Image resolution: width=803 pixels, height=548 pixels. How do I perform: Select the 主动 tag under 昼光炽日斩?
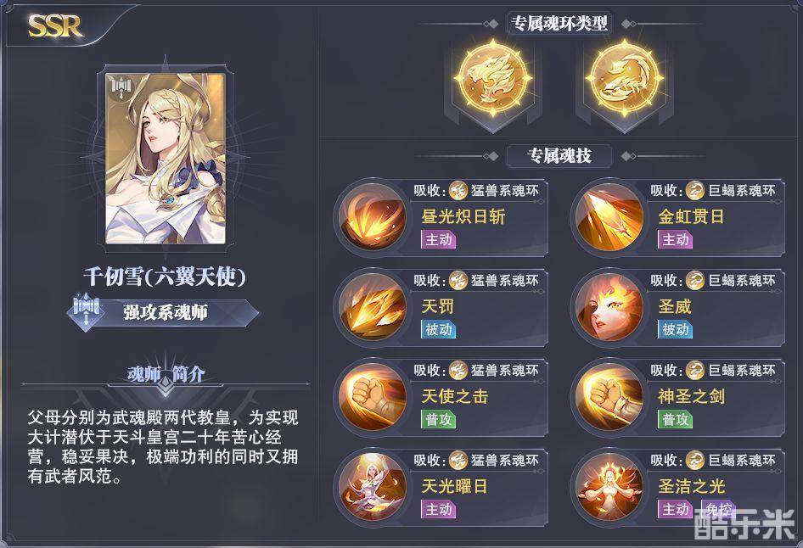pos(438,239)
